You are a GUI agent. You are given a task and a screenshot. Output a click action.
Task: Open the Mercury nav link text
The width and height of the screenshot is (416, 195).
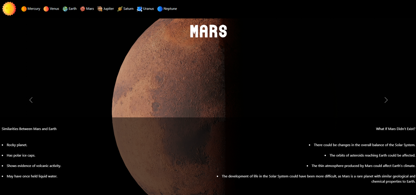coord(34,9)
